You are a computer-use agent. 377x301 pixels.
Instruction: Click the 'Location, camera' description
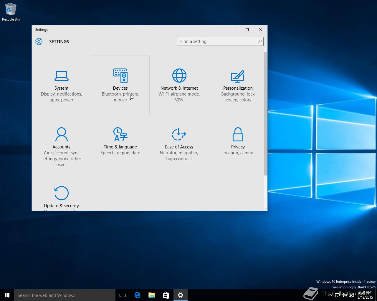(x=238, y=153)
